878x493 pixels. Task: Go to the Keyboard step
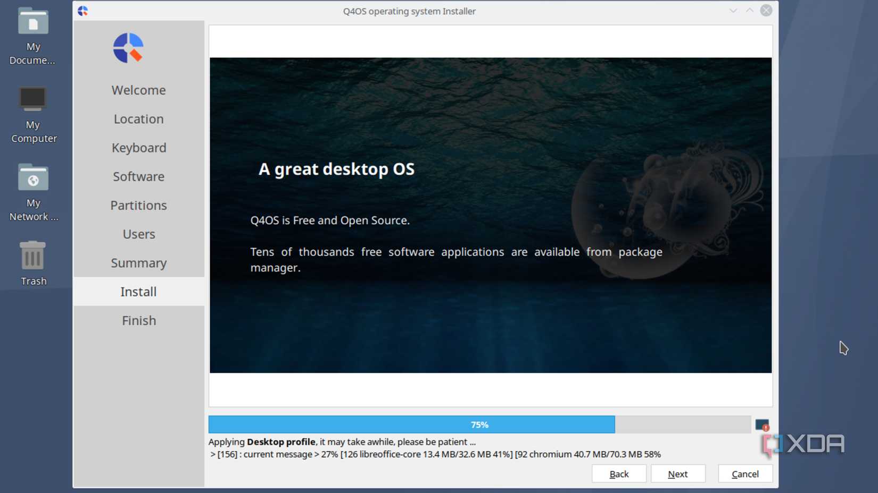coord(138,148)
